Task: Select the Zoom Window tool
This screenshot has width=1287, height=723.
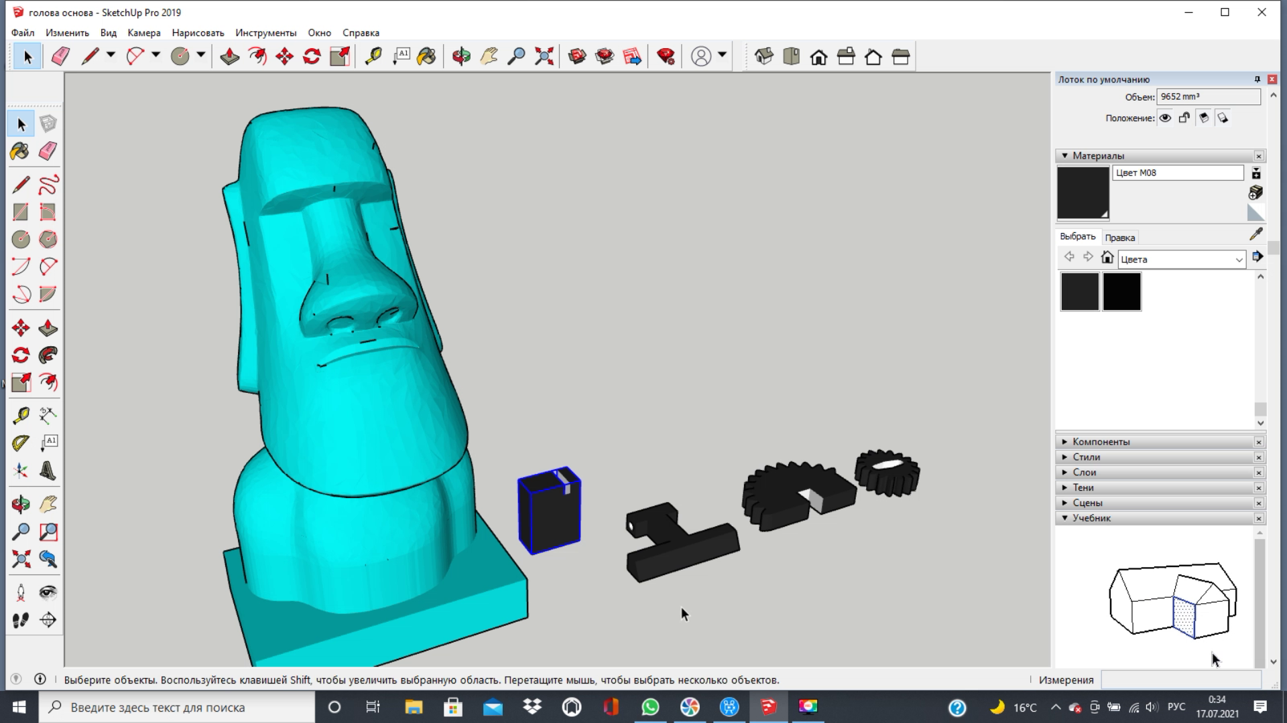Action: tap(48, 532)
